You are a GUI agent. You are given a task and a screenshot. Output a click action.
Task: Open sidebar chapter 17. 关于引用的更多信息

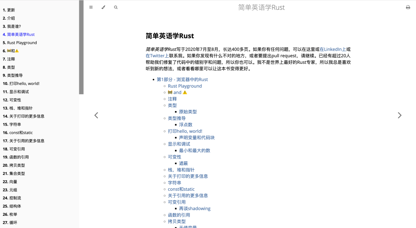23,141
